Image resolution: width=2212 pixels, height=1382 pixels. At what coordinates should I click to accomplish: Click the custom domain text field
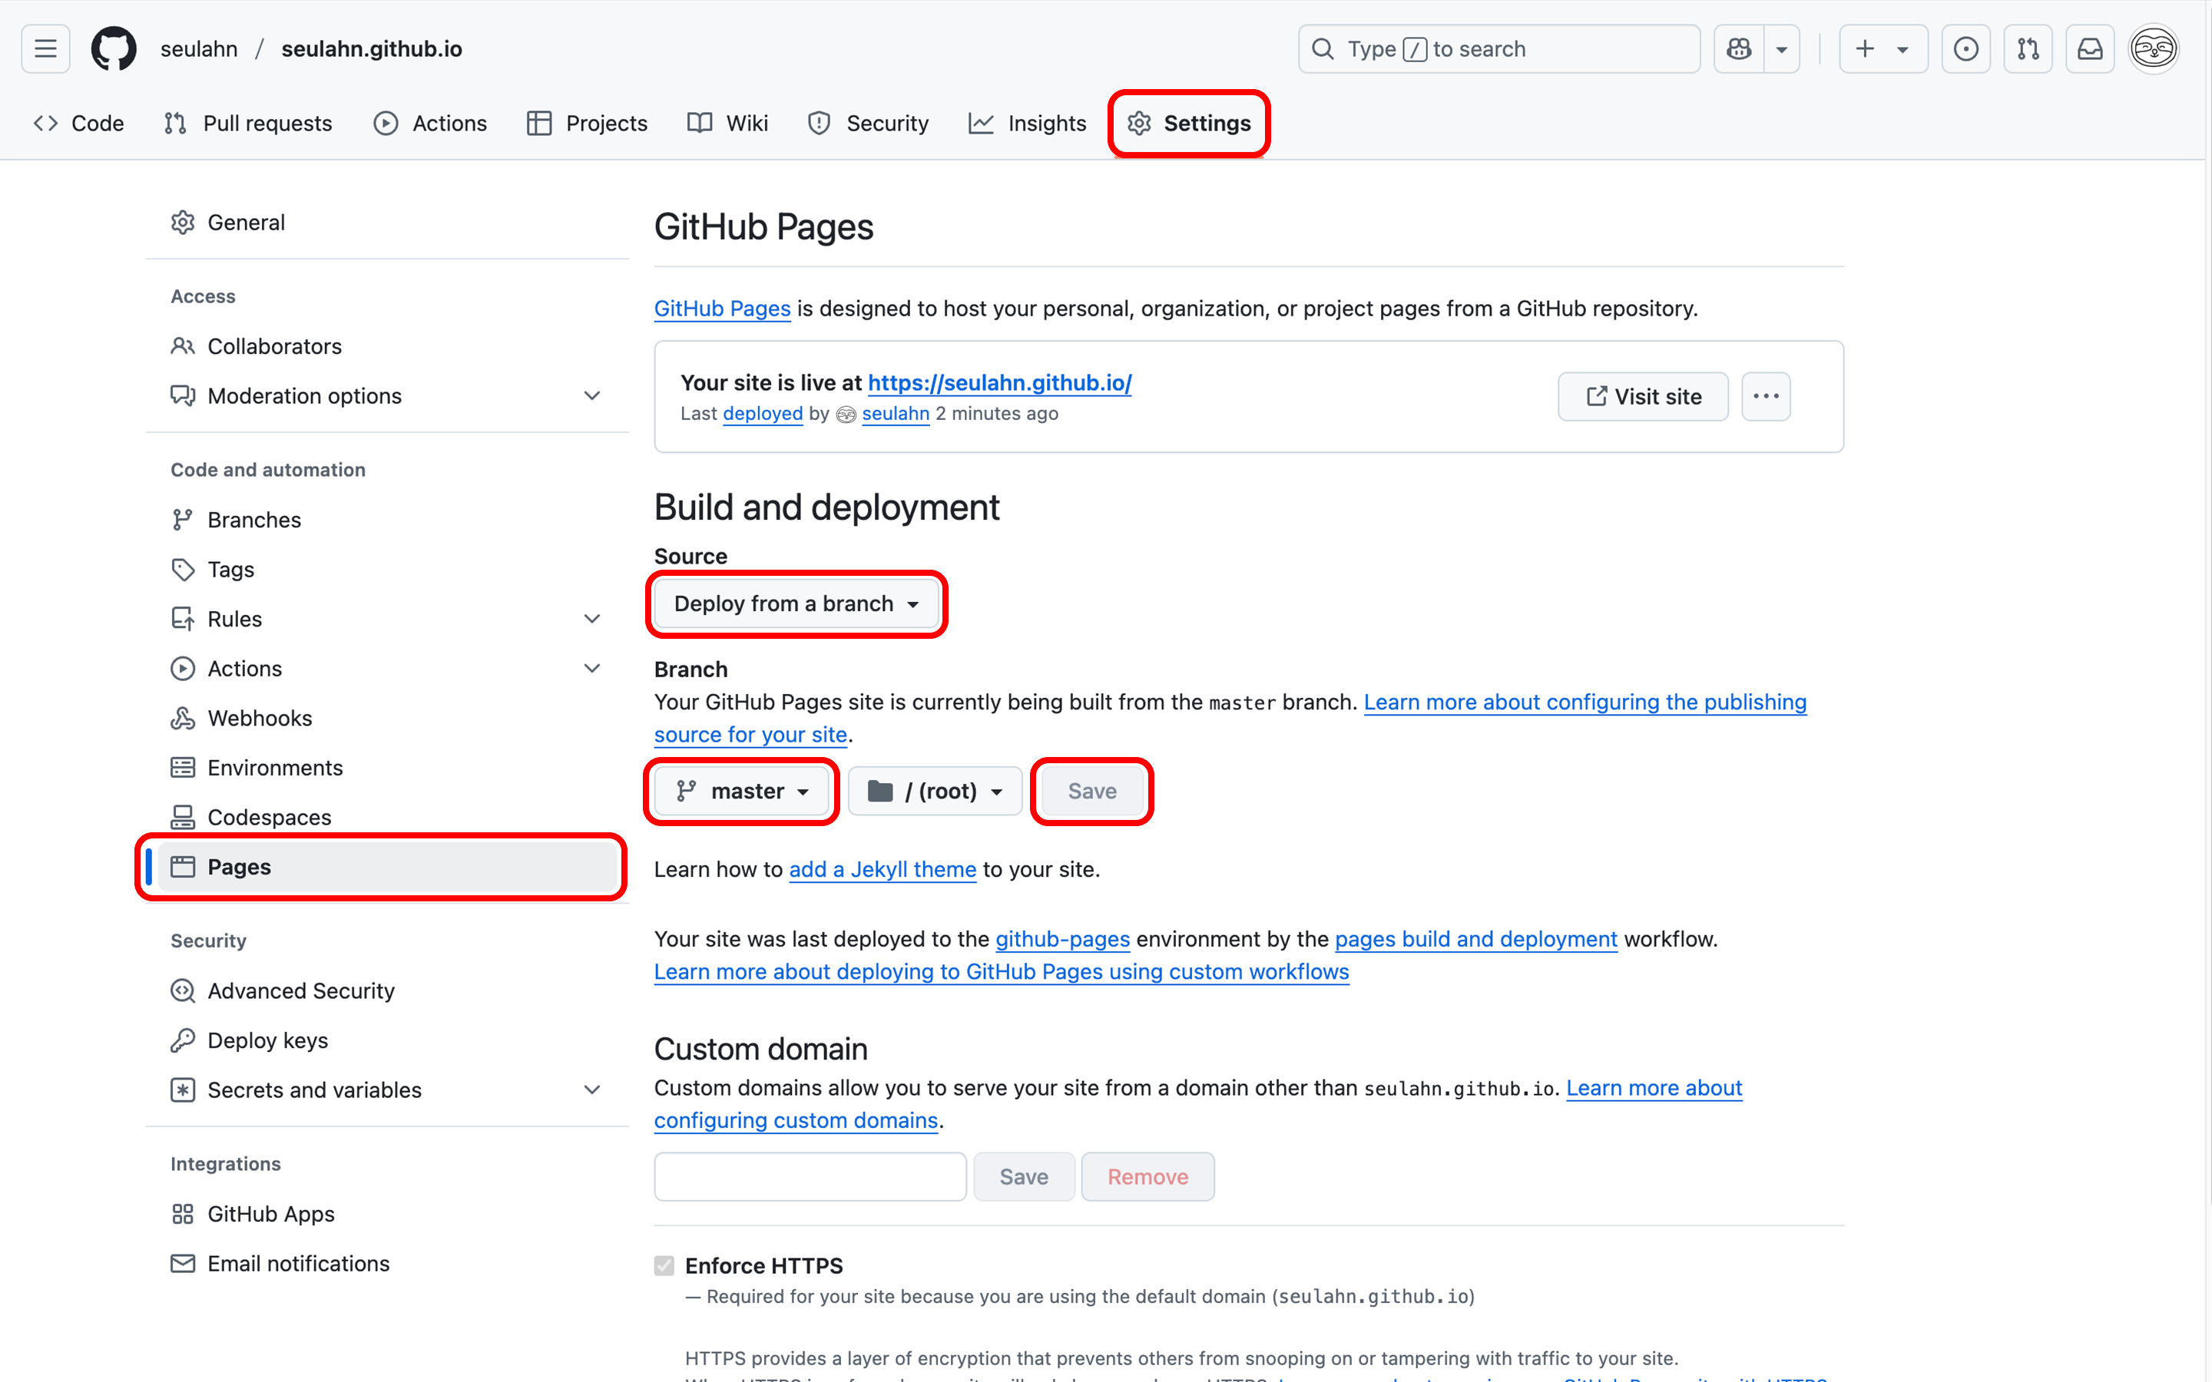point(810,1177)
